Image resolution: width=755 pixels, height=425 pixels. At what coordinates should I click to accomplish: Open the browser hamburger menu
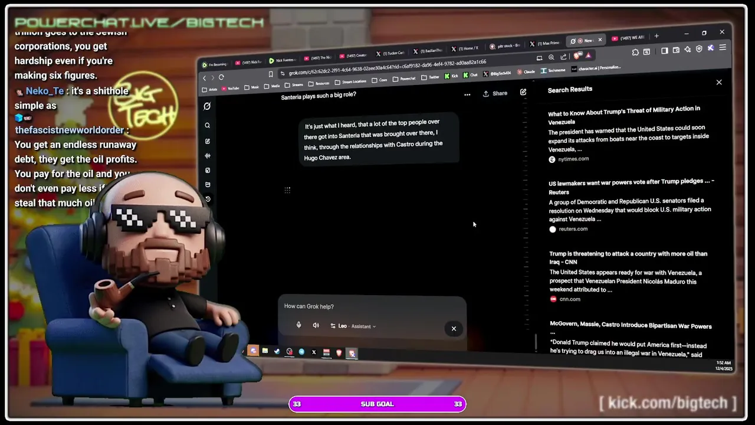click(722, 47)
